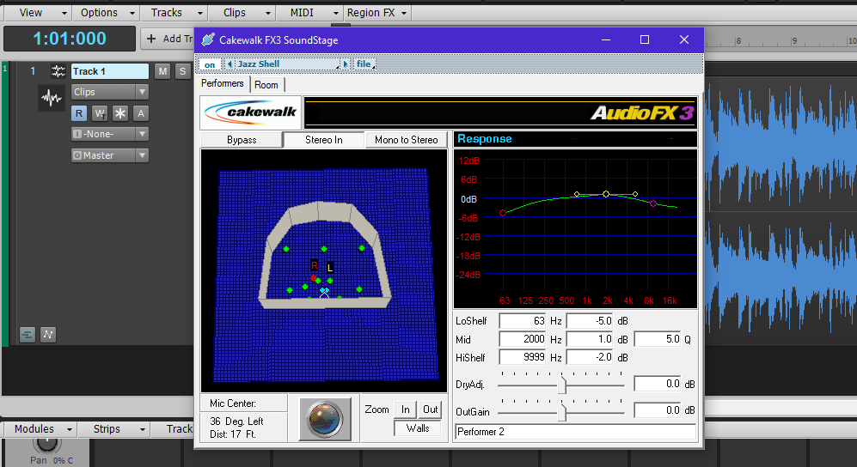Click the bottom-left track view icon

tap(28, 334)
